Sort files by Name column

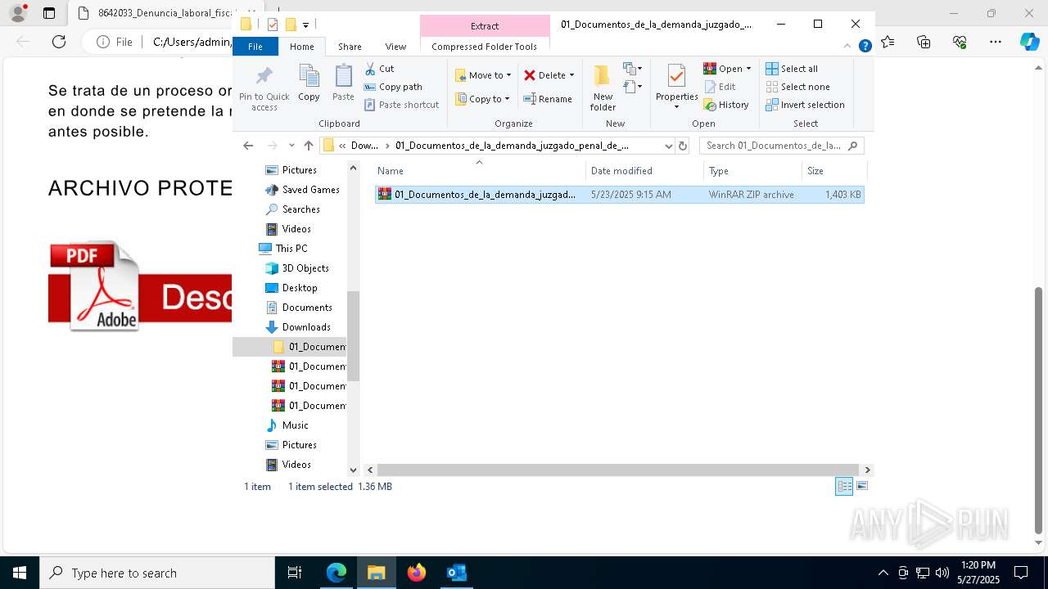click(480, 171)
